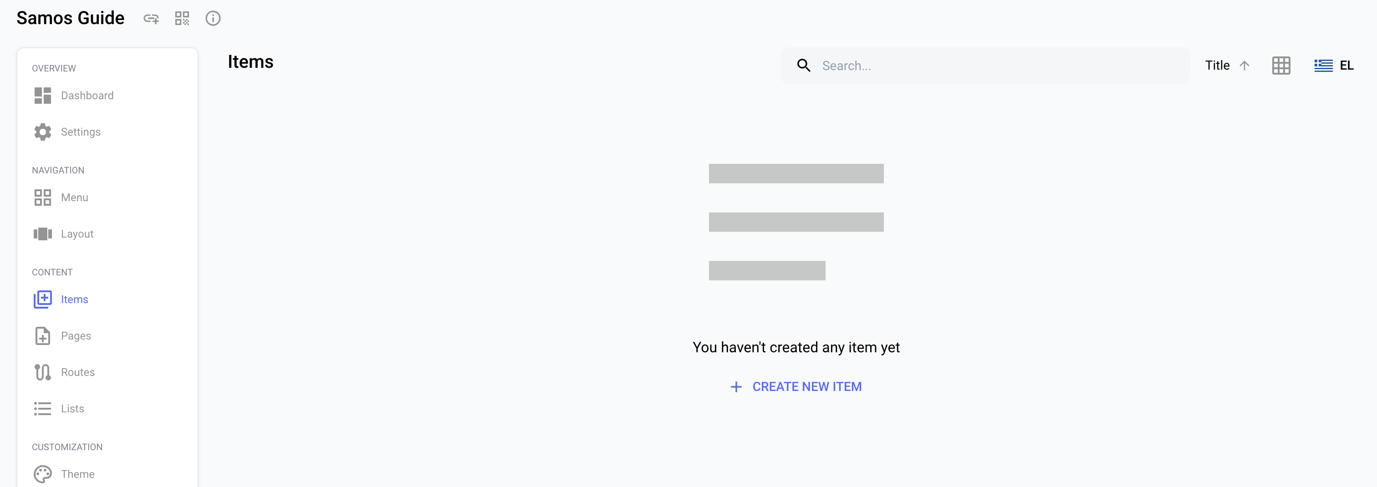Viewport: 1377px width, 487px height.
Task: Open the Theme palette icon
Action: click(43, 474)
